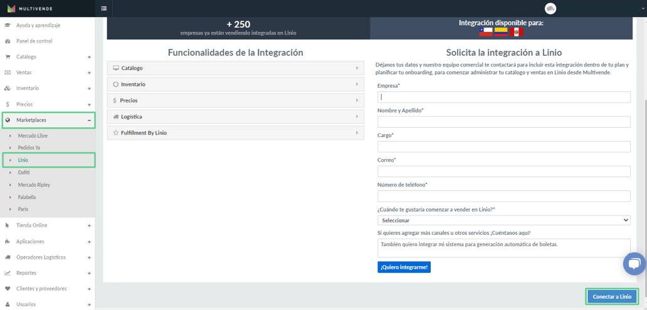Click the Precios dollar icon in sidebar
This screenshot has width=647, height=310.
pos(7,105)
